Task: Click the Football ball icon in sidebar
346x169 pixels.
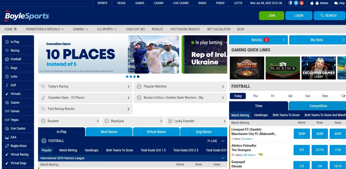Action: [7, 59]
